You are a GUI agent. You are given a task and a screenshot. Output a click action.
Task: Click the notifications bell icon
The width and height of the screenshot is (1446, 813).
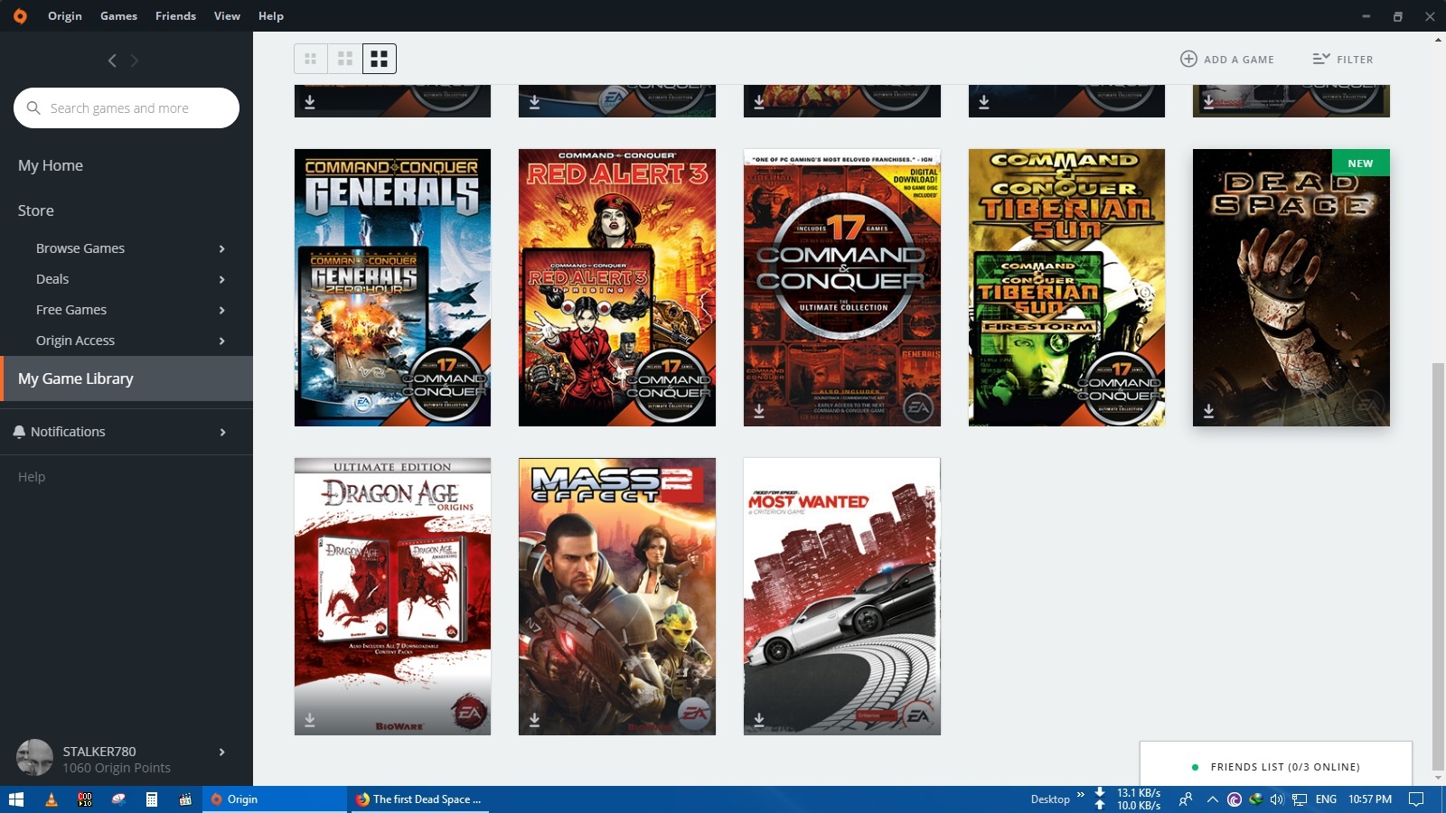(19, 432)
